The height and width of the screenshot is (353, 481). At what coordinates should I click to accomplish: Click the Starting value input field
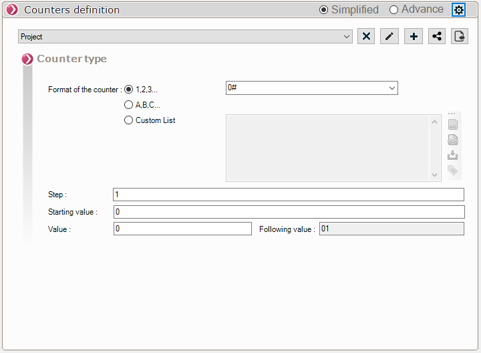288,212
